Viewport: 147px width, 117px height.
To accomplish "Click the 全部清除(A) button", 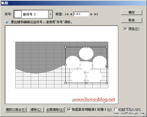I will pos(55,110).
